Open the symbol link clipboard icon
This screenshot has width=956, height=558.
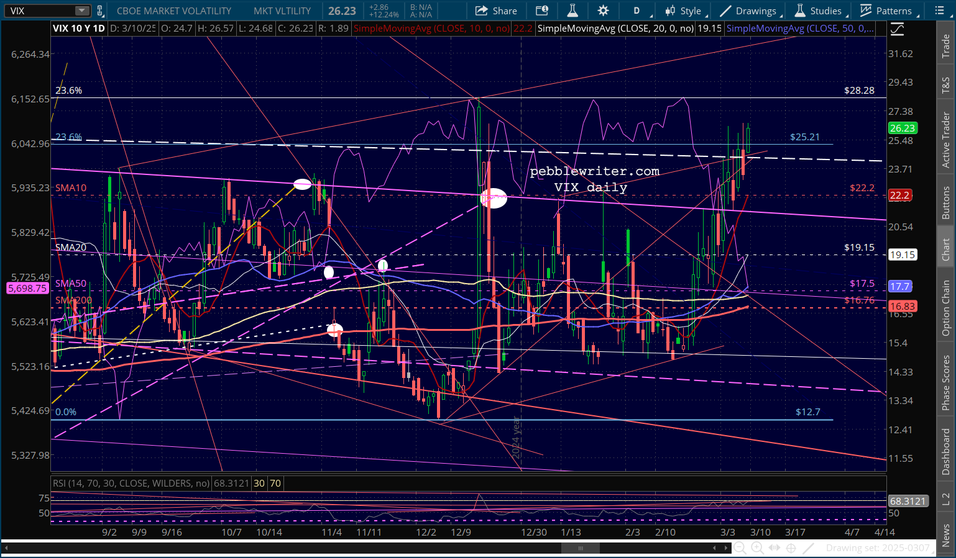point(100,11)
